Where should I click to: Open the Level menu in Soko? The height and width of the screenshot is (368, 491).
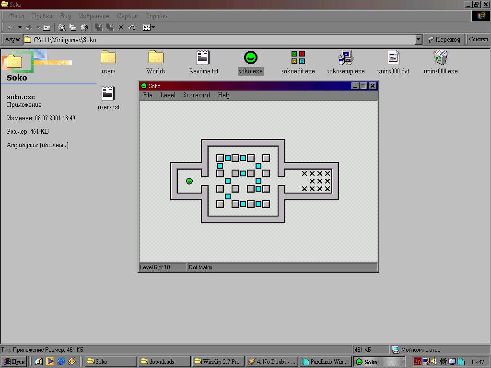pos(168,95)
